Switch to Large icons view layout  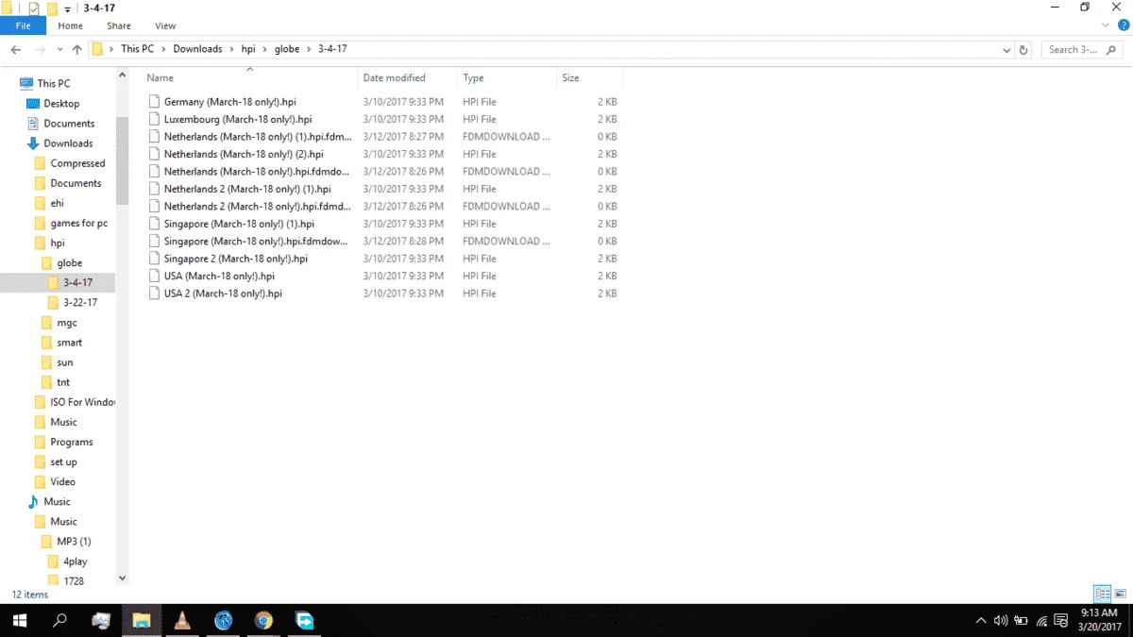(1121, 594)
